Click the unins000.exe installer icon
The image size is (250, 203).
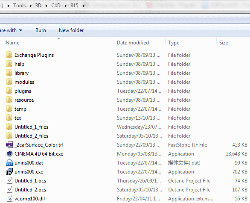click(9, 172)
